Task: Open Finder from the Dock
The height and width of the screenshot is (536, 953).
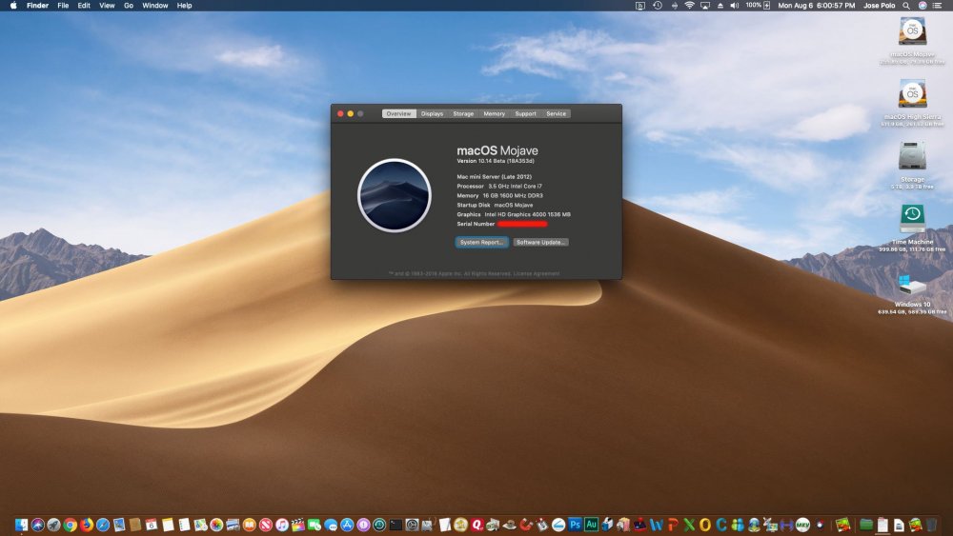Action: pos(21,525)
